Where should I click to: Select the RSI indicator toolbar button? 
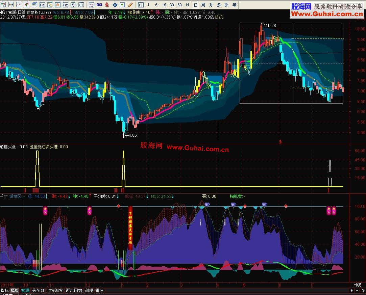tap(99, 5)
